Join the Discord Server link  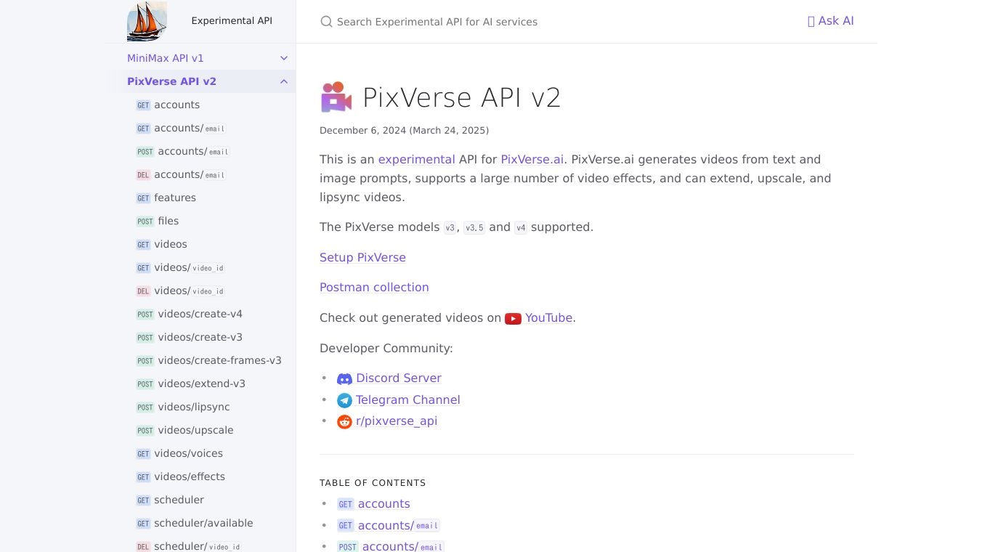(x=399, y=378)
